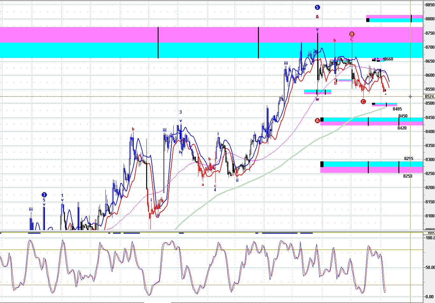This screenshot has height=303, width=435.
Task: Click the uncircled blue 5 under circled 3
Action: 44,200
